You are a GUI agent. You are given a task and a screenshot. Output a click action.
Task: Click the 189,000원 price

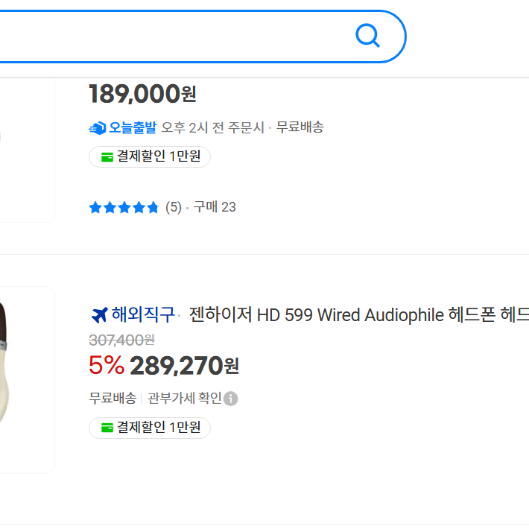pos(142,95)
